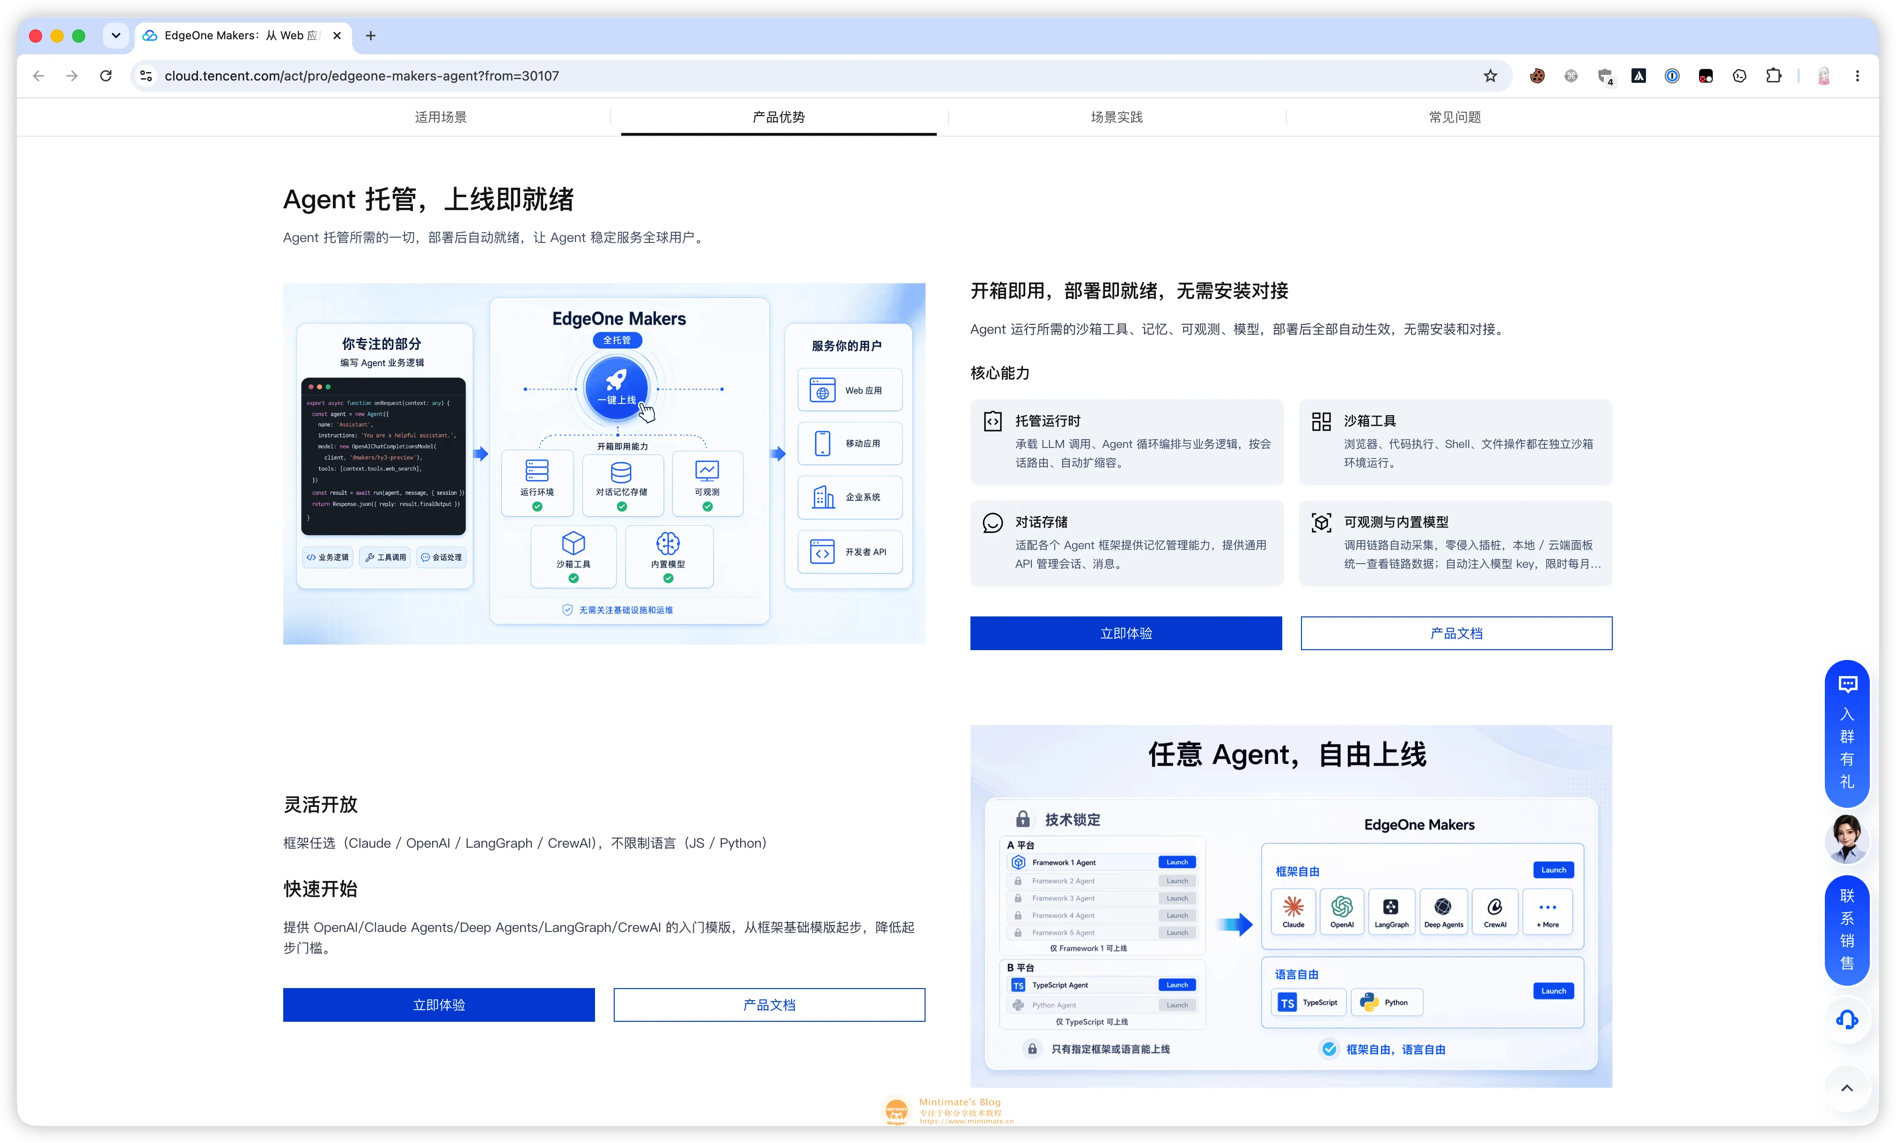The width and height of the screenshot is (1896, 1143).
Task: Click the 内置模型 brain icon
Action: (x=668, y=543)
